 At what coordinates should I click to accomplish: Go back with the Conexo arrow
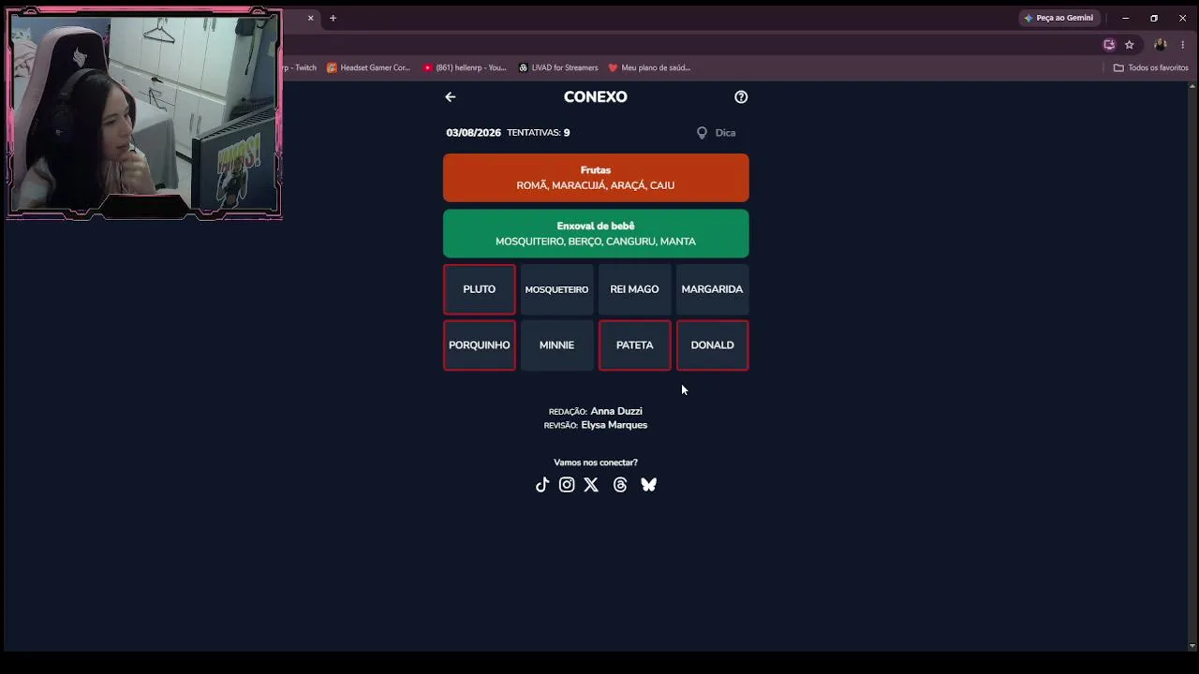pos(451,97)
